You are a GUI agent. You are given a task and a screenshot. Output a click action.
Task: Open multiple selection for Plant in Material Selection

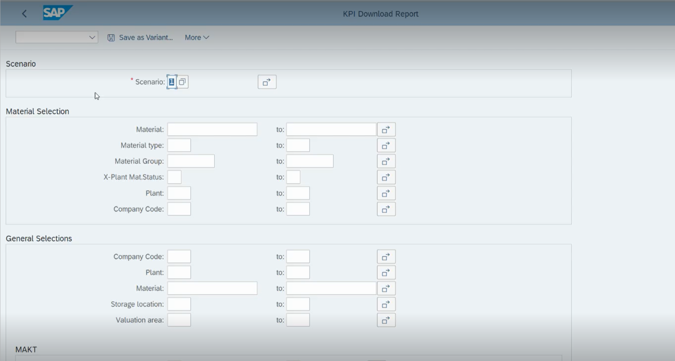[x=386, y=193]
